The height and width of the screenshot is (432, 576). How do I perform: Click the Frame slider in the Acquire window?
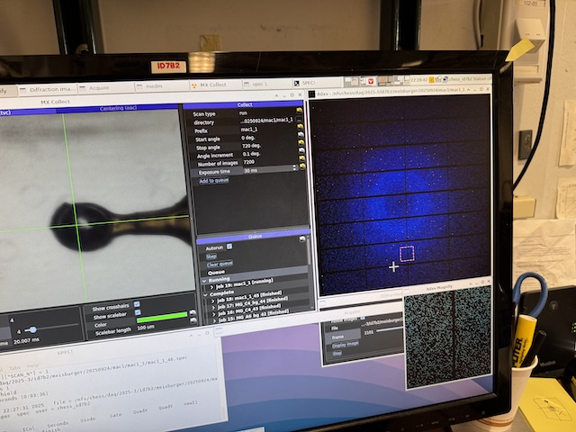click(x=389, y=330)
